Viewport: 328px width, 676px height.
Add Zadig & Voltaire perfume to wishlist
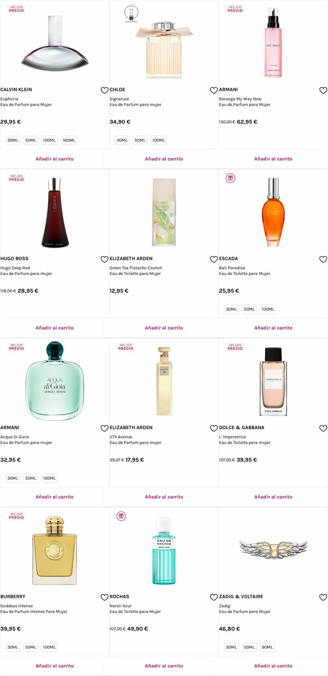pyautogui.click(x=323, y=597)
